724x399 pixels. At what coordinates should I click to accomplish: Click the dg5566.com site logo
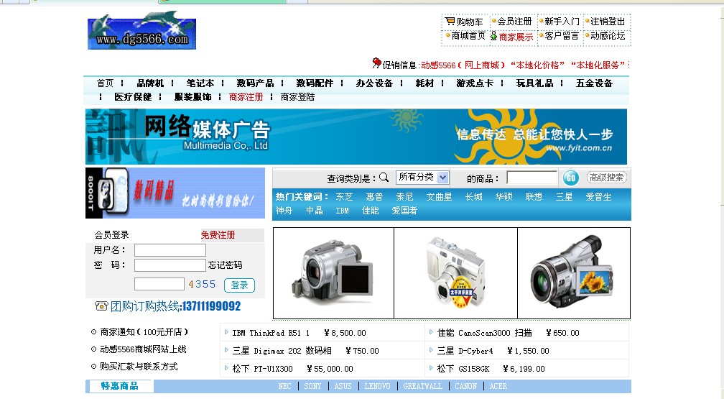pyautogui.click(x=141, y=30)
